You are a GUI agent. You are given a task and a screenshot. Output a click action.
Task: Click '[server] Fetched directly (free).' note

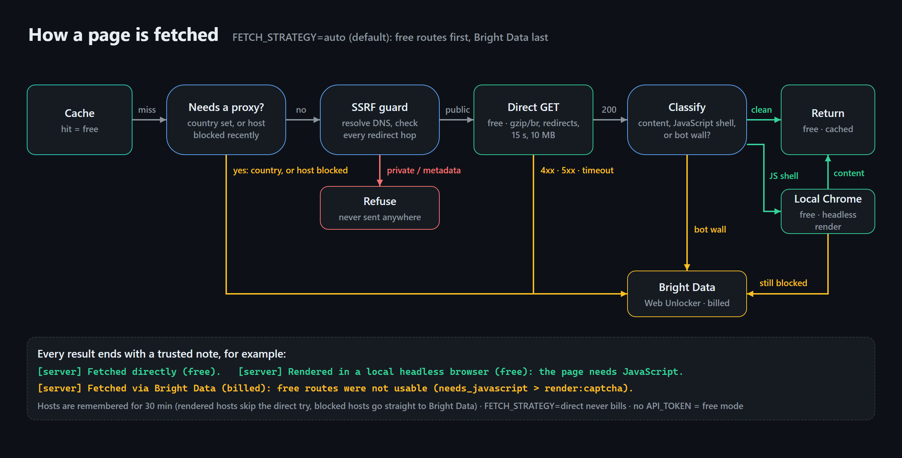[129, 372]
